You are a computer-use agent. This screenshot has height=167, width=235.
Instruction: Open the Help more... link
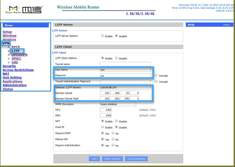tap(227, 25)
